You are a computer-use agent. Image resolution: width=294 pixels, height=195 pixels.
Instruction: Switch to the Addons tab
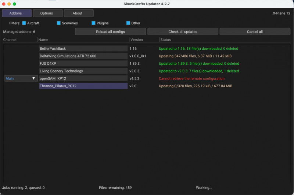click(17, 13)
